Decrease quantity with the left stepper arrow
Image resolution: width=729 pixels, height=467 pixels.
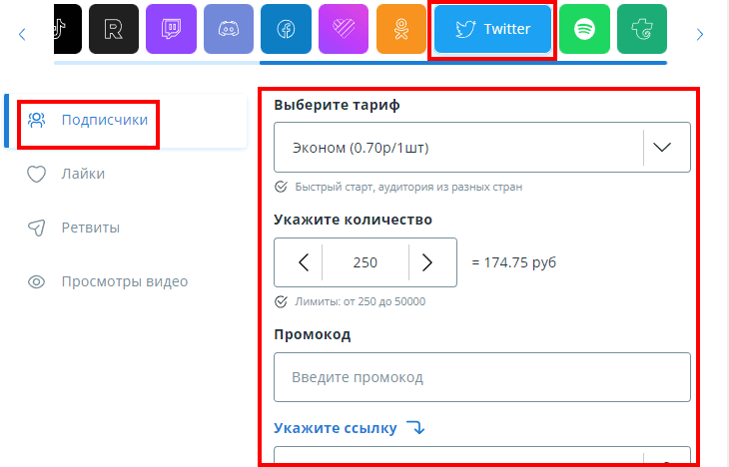(304, 262)
